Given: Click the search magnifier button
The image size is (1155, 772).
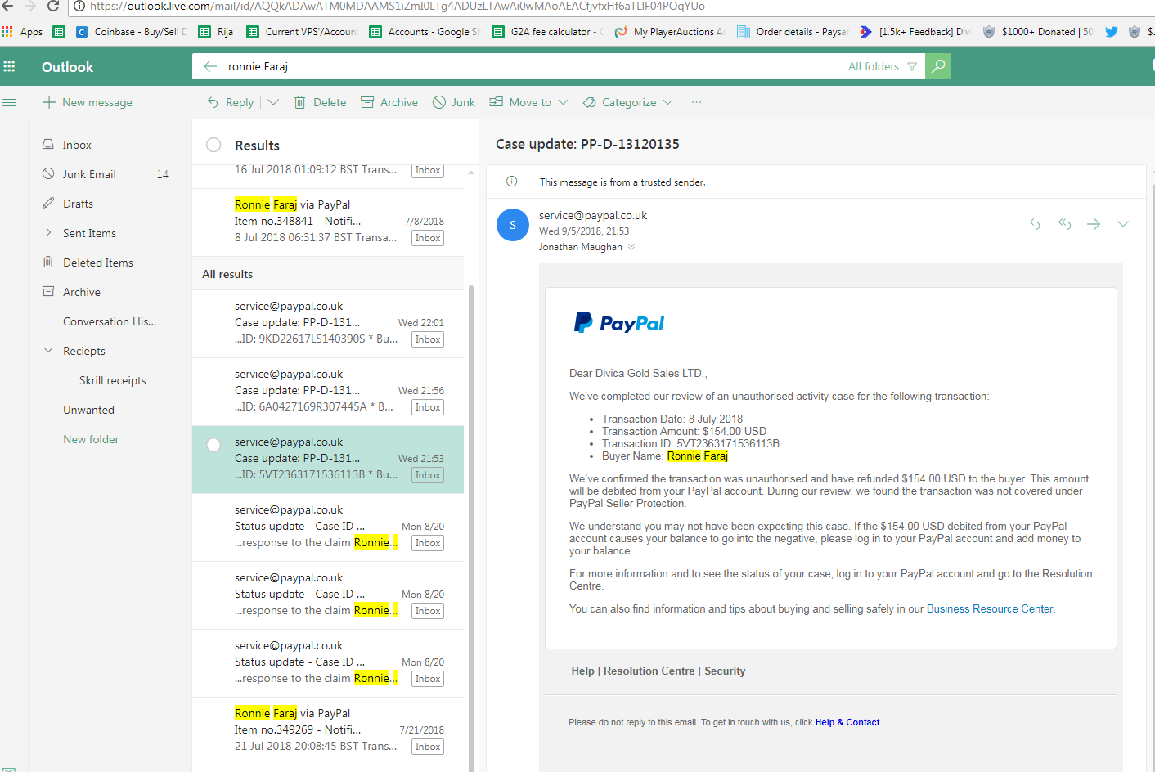Looking at the screenshot, I should click(x=938, y=66).
